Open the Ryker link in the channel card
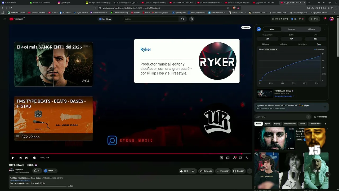Image resolution: width=339 pixels, height=191 pixels. tap(146, 49)
